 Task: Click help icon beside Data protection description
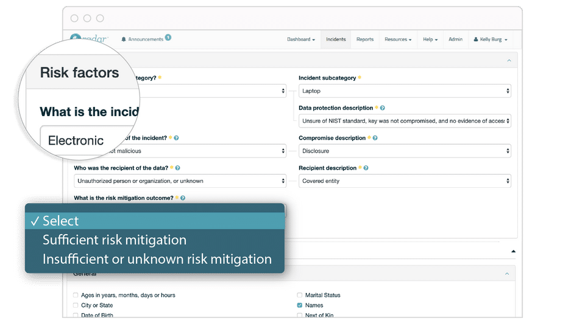[x=383, y=108]
